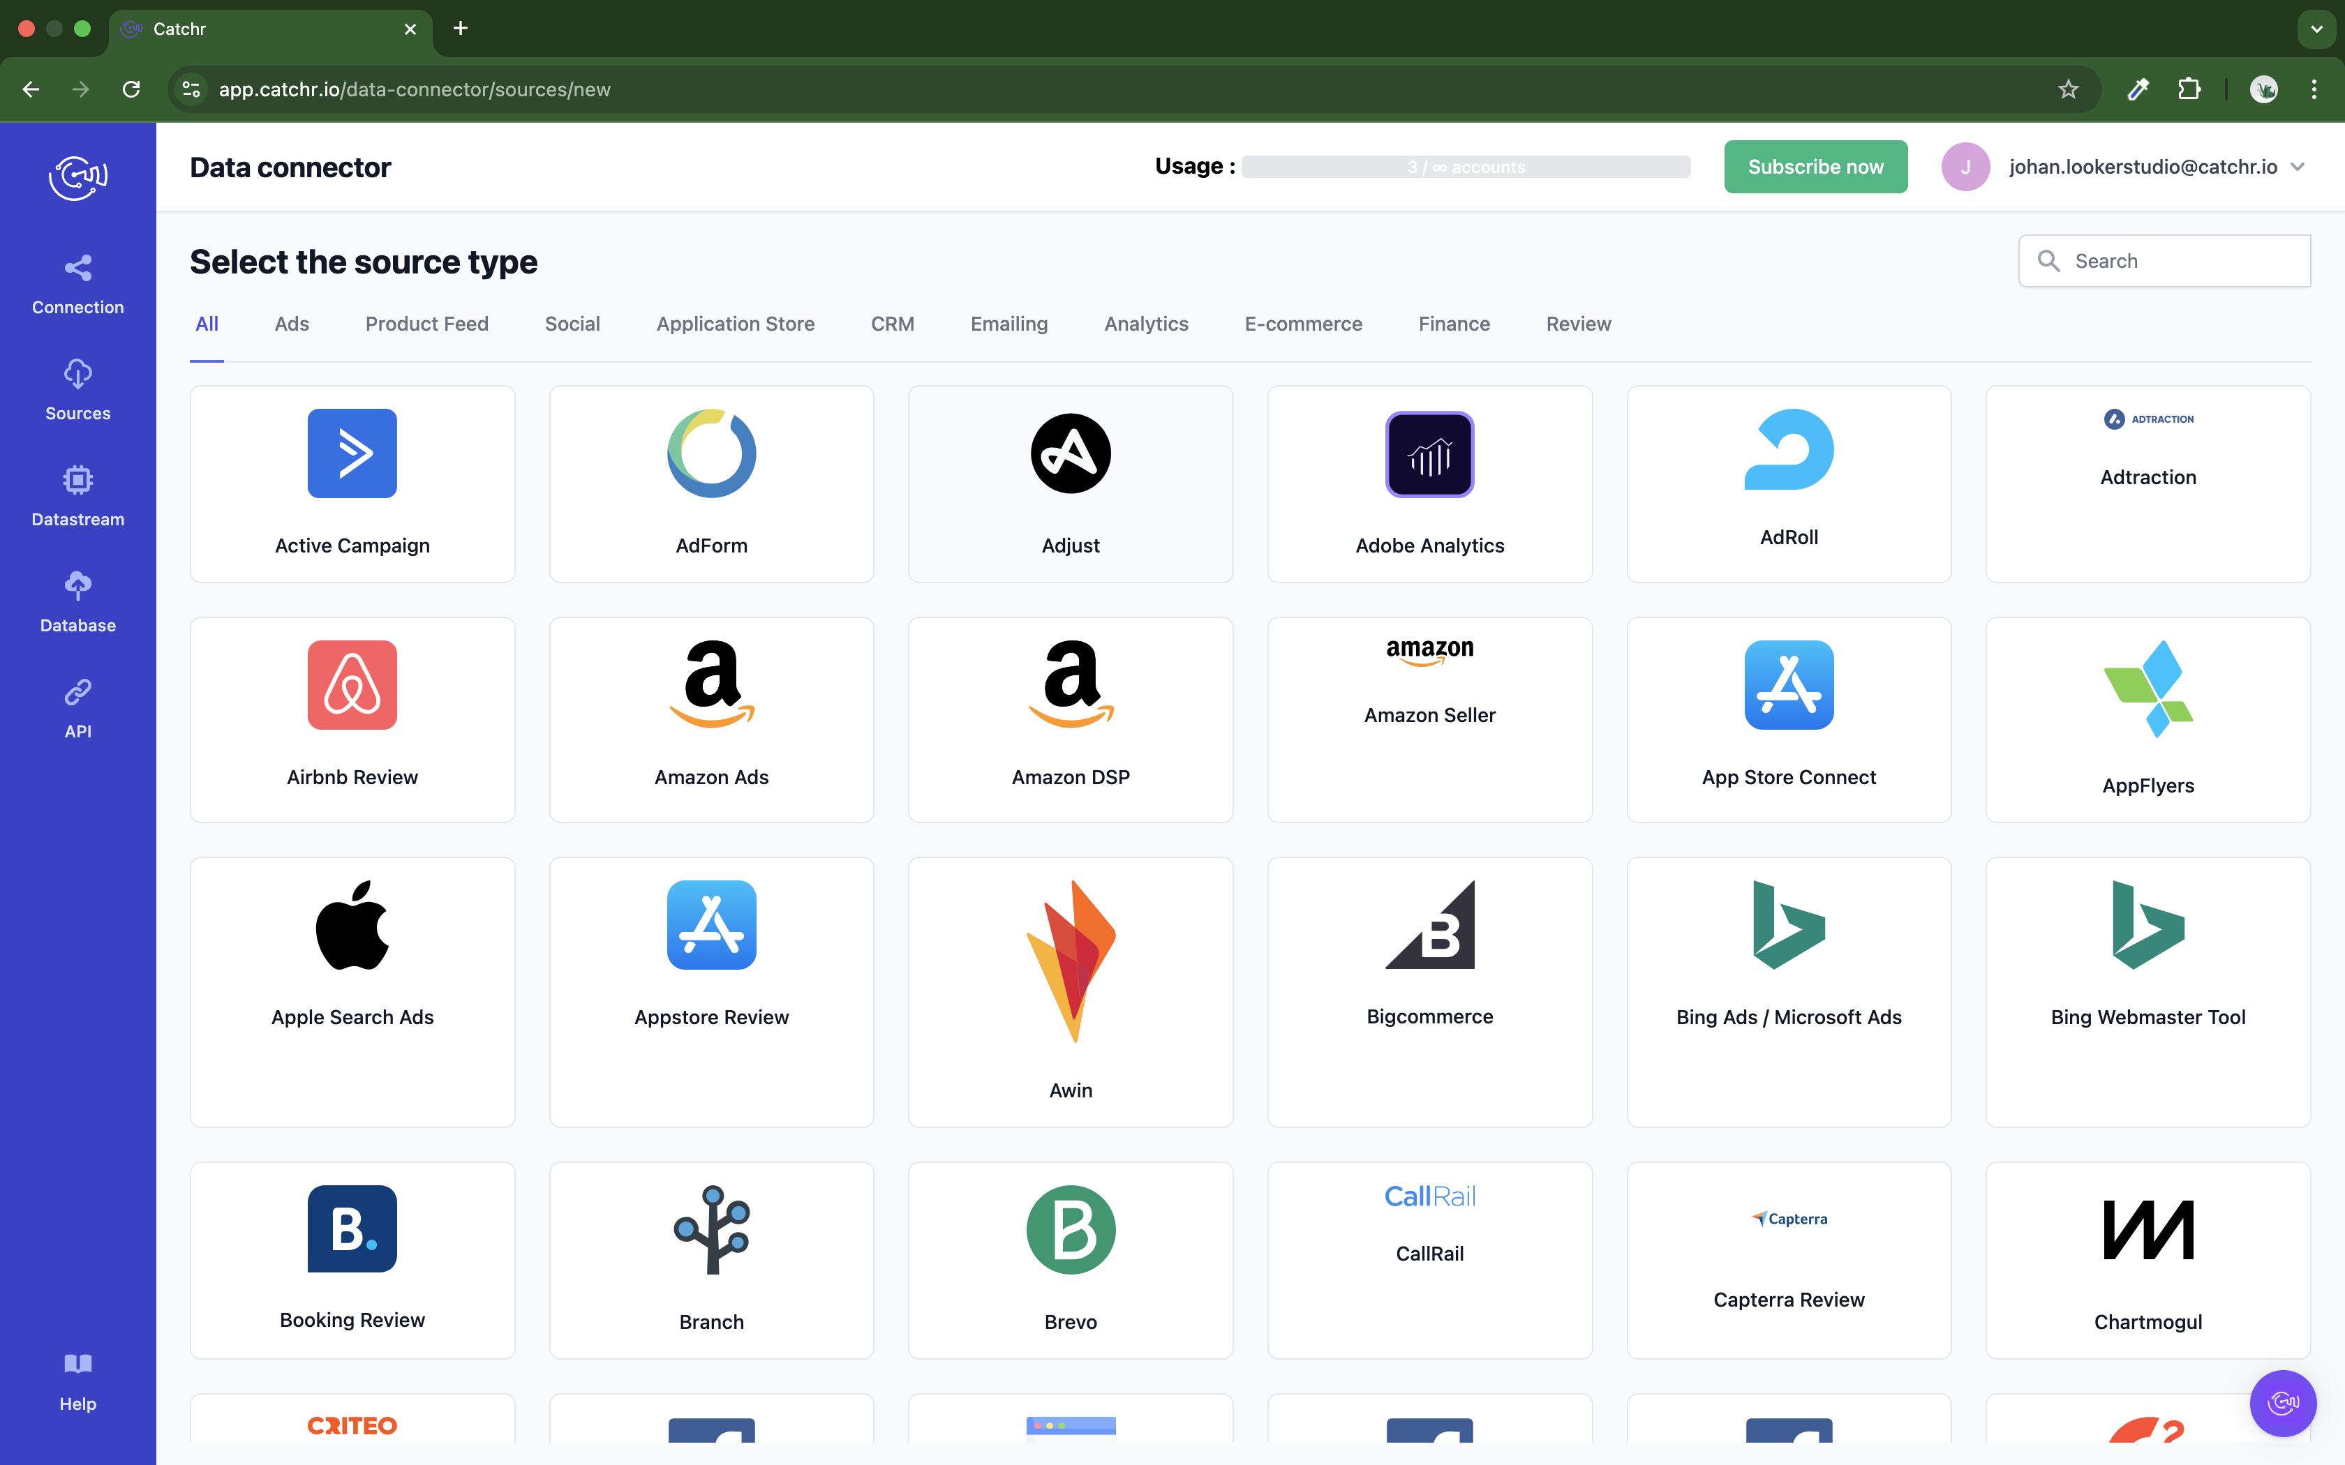
Task: Select the CallRail source card
Action: tap(1429, 1260)
